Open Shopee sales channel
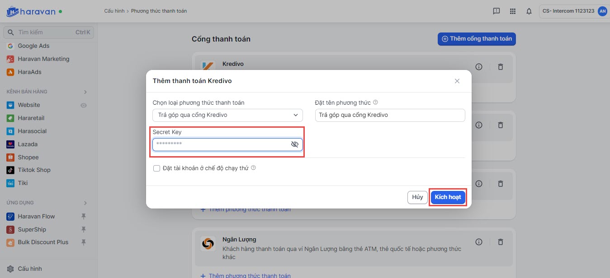The image size is (610, 278). (x=28, y=158)
